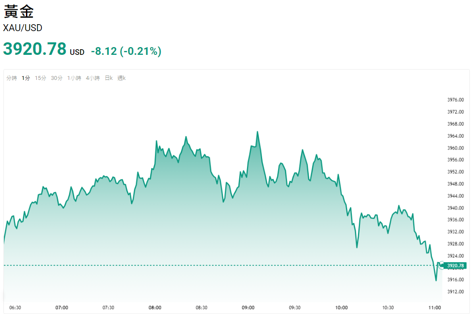The height and width of the screenshot is (314, 475).
Task: Click the 08:00 time axis label
Action: point(155,308)
